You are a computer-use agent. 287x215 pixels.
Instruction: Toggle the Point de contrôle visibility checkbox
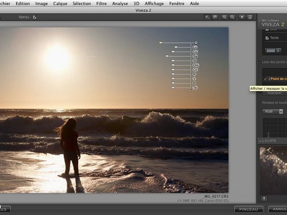tap(265, 79)
